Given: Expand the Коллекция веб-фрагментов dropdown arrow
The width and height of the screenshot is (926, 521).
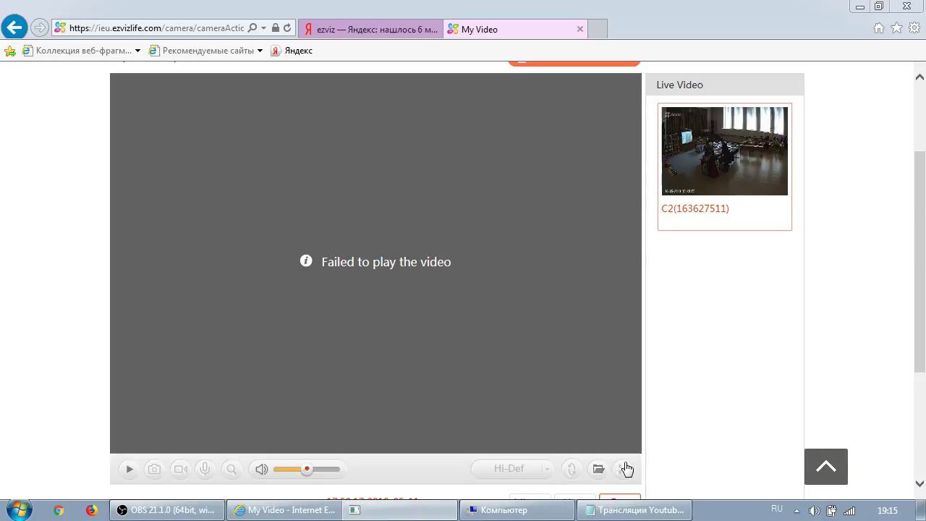Looking at the screenshot, I should [x=137, y=51].
